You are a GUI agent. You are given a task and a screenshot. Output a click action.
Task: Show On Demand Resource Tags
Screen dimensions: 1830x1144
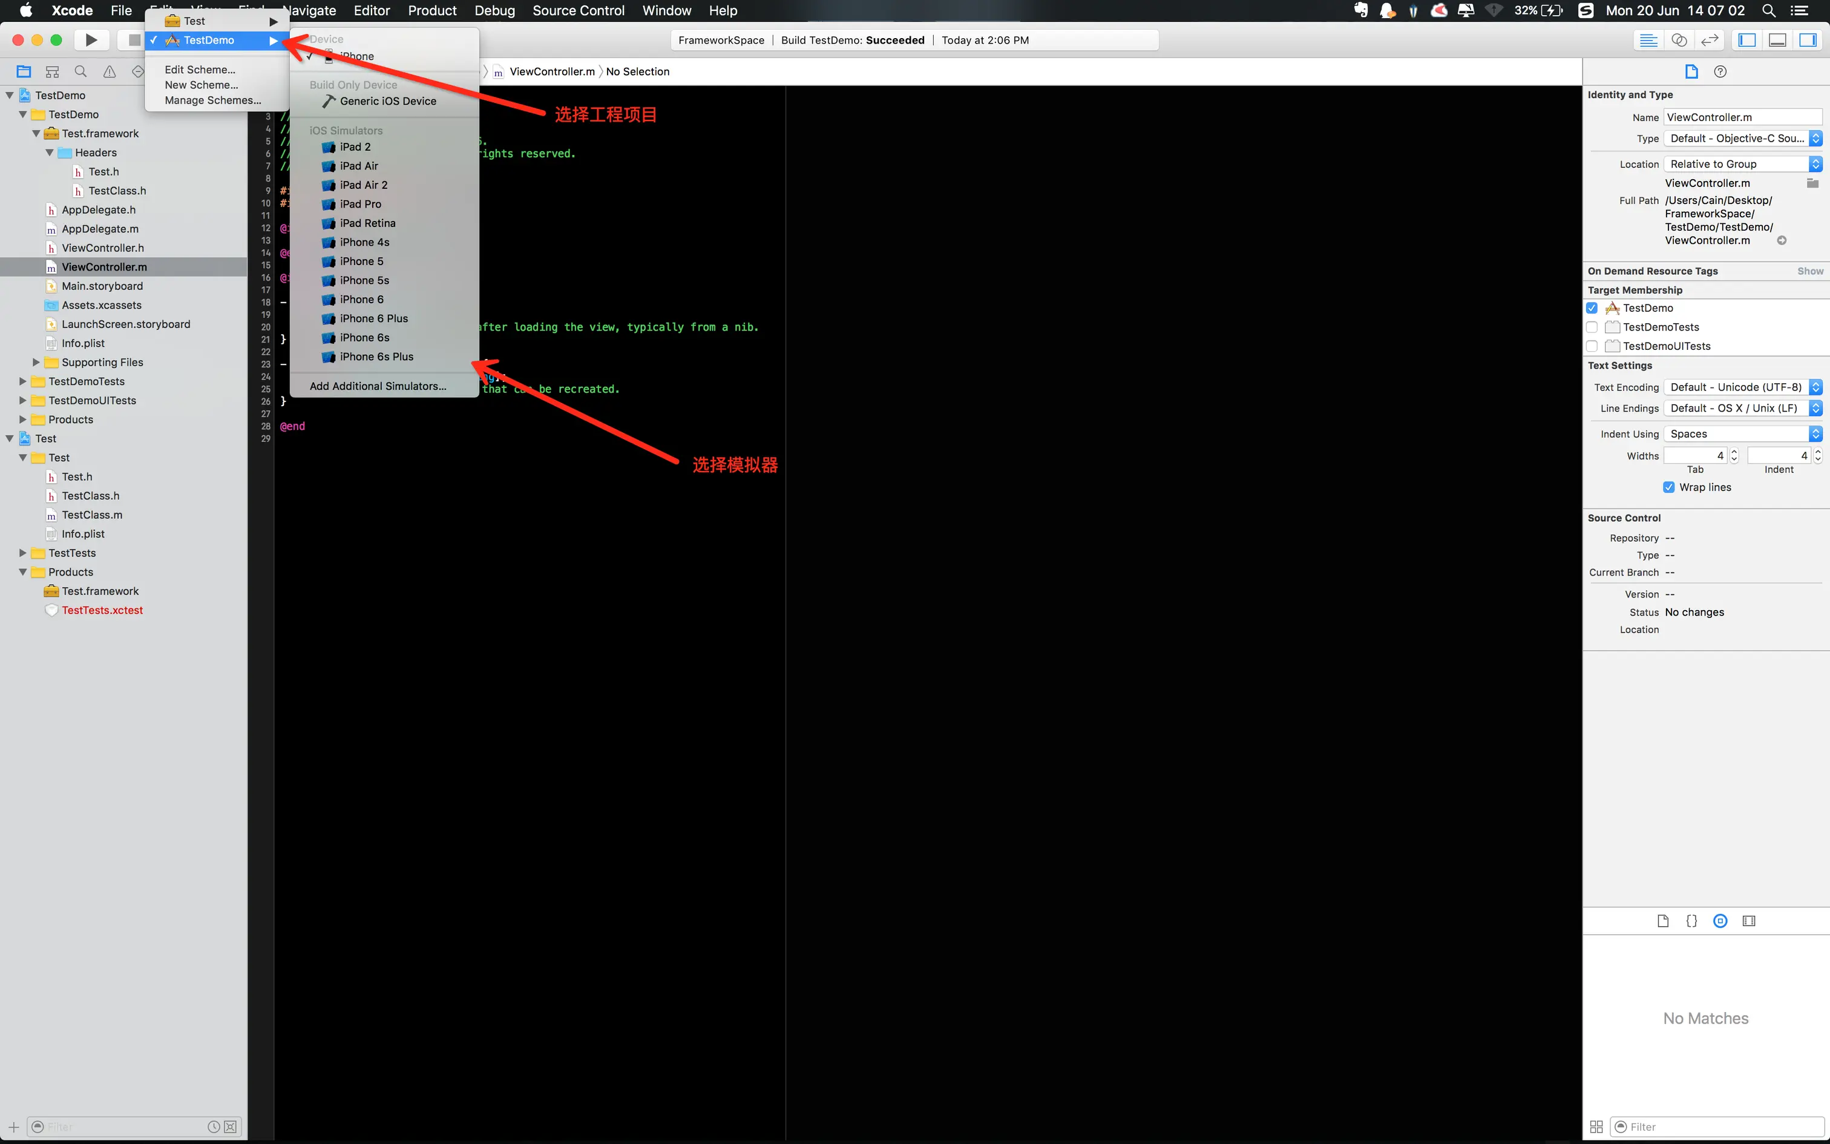[x=1809, y=271]
